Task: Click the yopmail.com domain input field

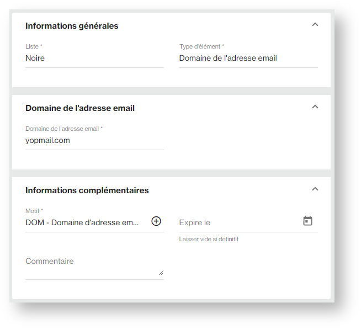Action: pos(94,140)
